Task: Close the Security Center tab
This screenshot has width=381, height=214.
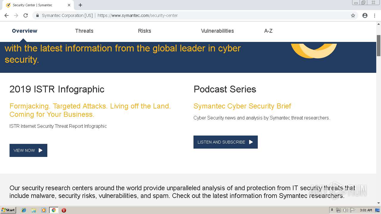Action: pyautogui.click(x=69, y=5)
